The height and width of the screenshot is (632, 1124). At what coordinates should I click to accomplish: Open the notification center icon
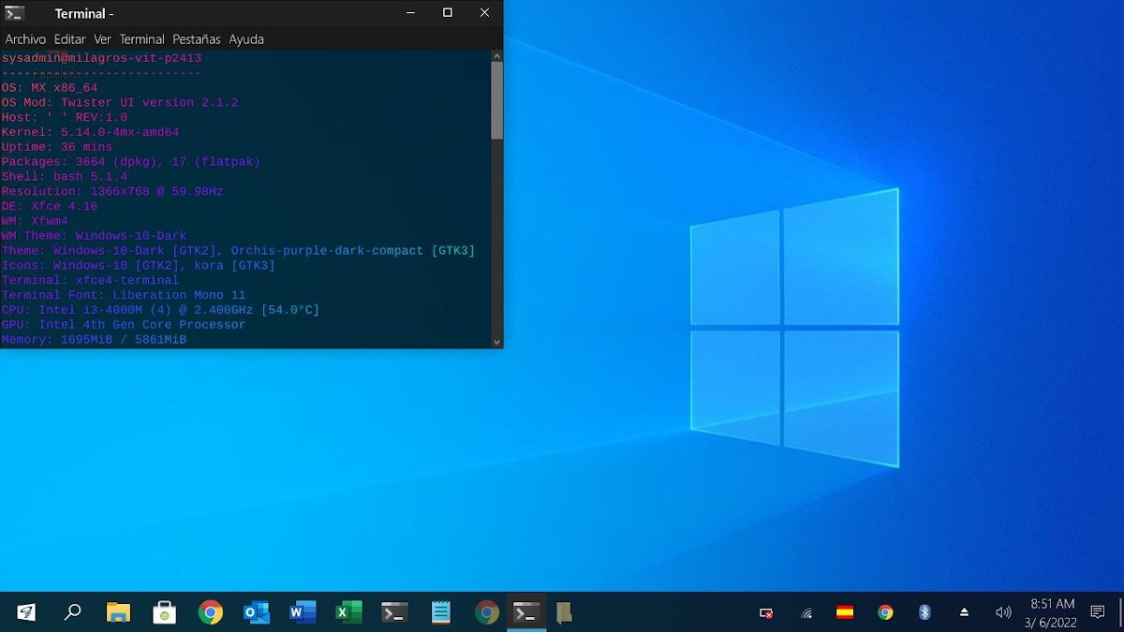click(1098, 612)
